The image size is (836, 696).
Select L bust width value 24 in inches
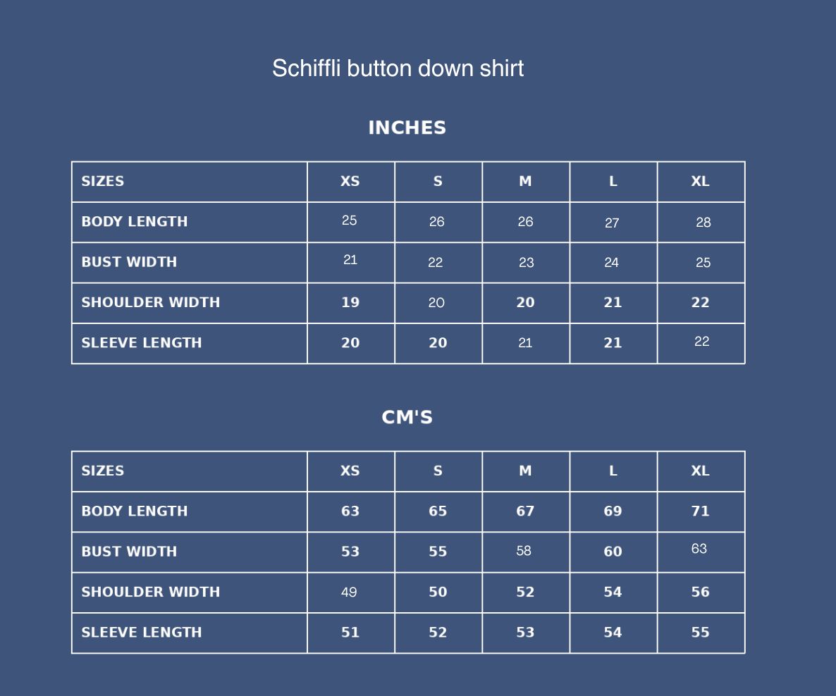pos(611,263)
